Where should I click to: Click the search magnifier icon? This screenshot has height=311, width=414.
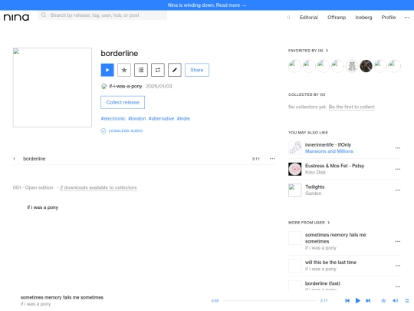(x=44, y=15)
